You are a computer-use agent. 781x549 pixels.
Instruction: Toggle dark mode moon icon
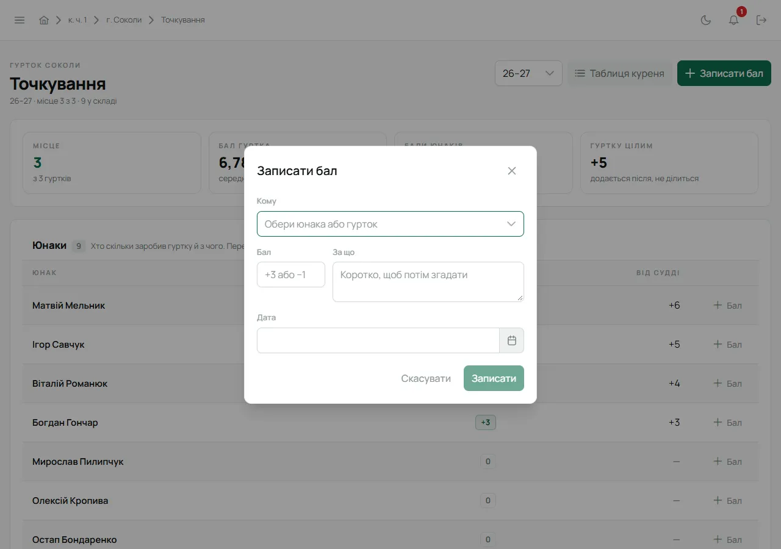click(706, 20)
